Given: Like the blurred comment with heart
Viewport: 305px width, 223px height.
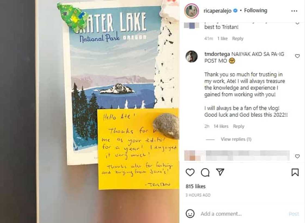Looking at the screenshot, I should tap(297, 156).
